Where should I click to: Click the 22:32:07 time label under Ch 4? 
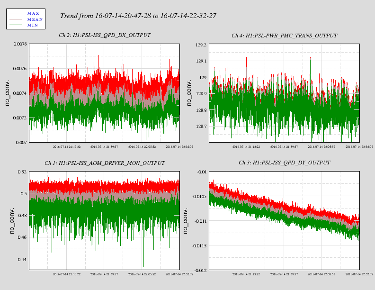click(359, 147)
